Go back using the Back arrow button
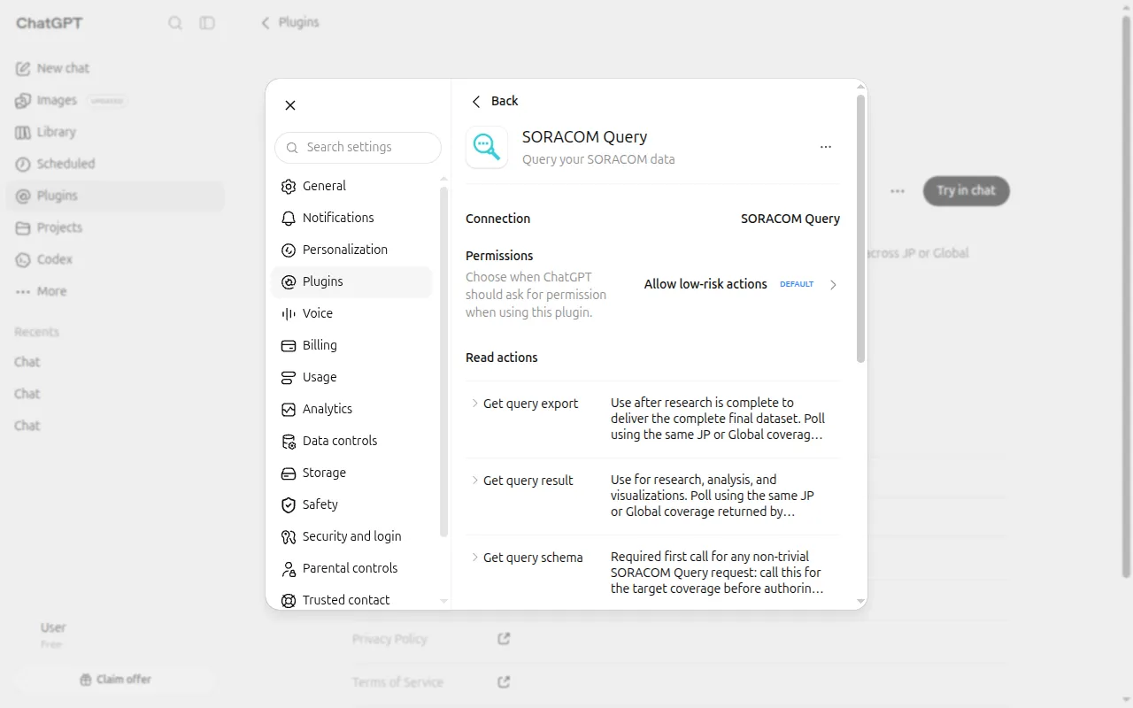1133x708 pixels. (495, 101)
